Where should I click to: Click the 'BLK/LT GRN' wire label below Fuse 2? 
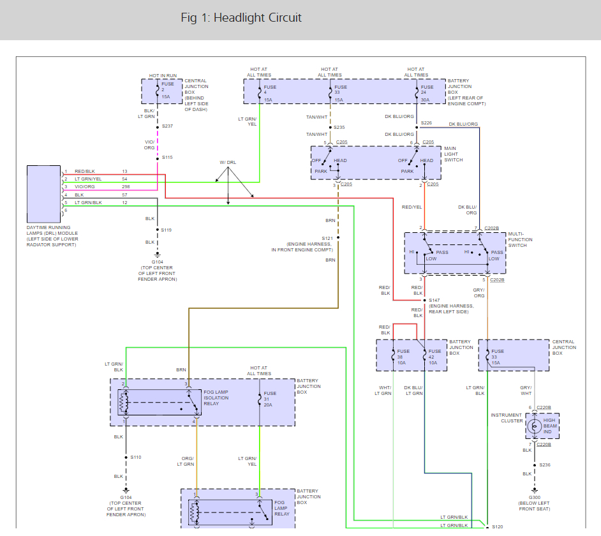click(147, 114)
